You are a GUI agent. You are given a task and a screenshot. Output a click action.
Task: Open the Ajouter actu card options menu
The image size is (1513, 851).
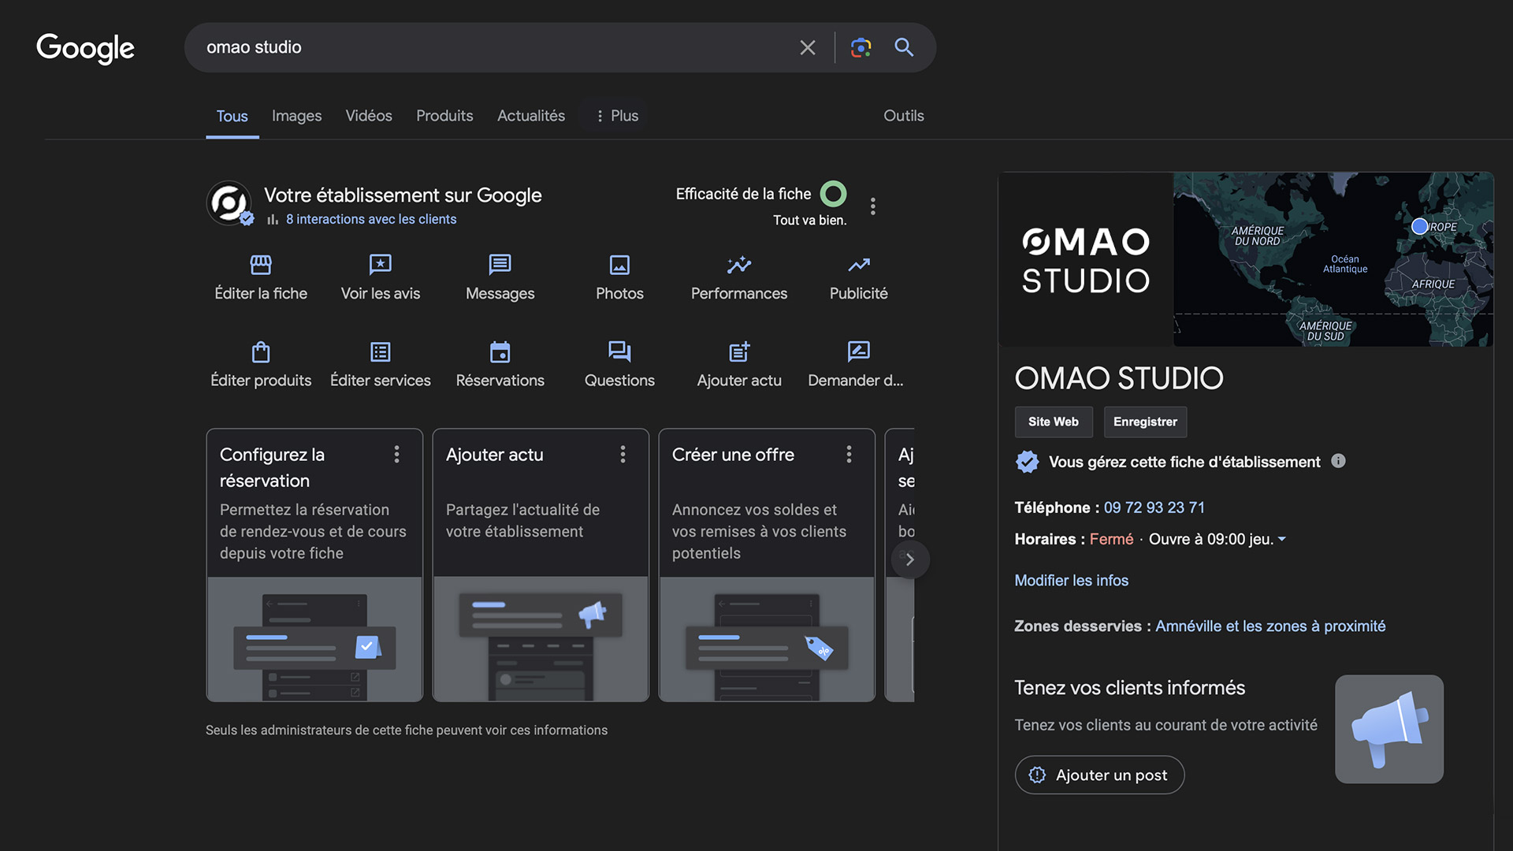[x=623, y=455]
